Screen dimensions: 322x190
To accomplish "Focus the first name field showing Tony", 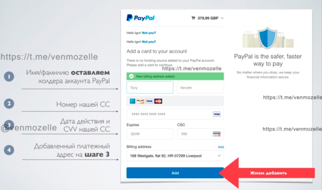I will pos(150,87).
